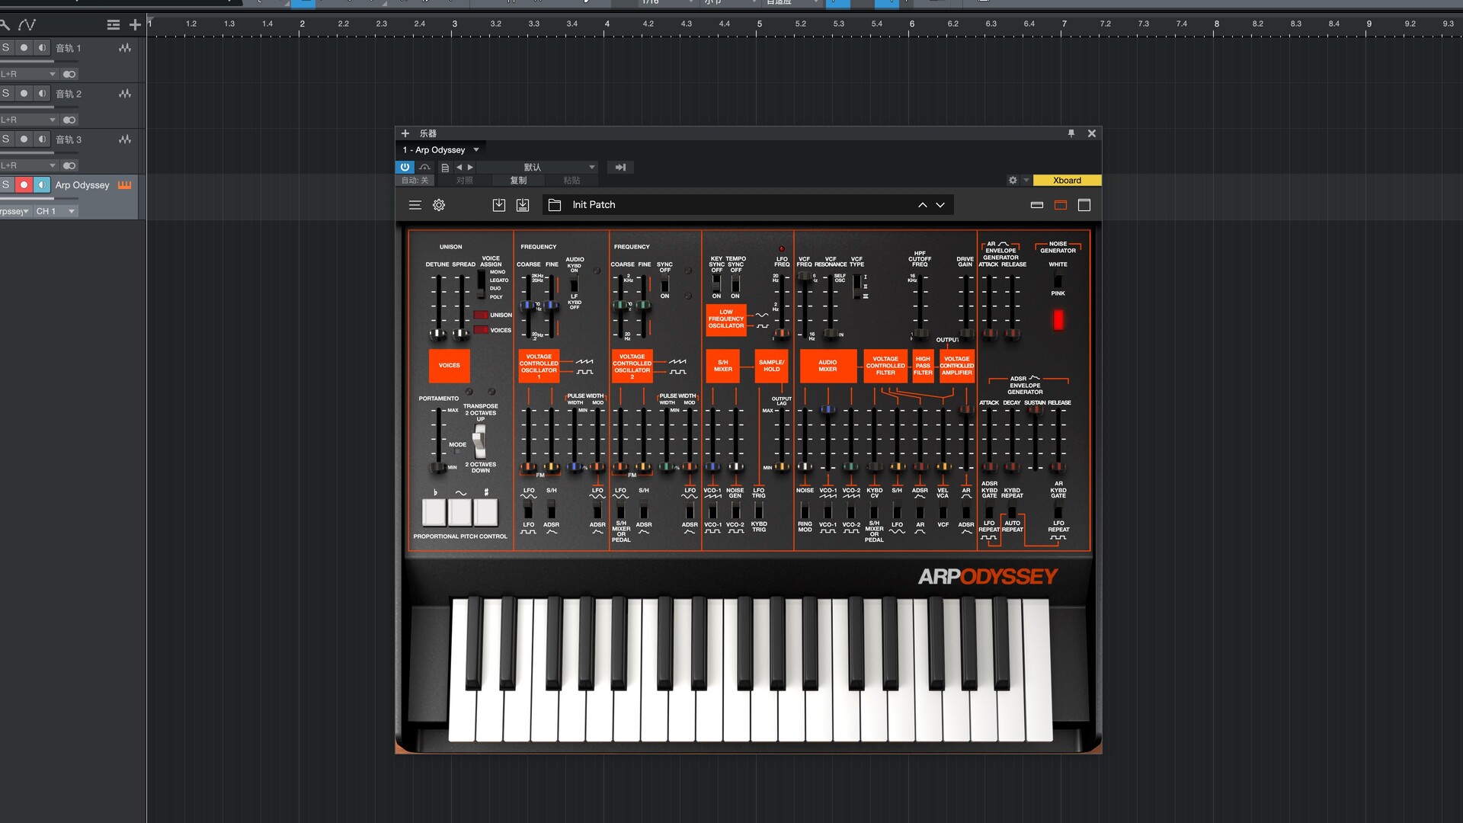This screenshot has height=823, width=1463.
Task: Open the L+R input dropdown on 音轨 2
Action: pos(29,120)
